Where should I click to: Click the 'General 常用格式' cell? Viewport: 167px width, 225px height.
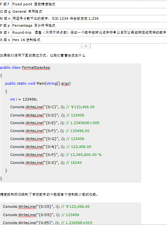pos(89,12)
